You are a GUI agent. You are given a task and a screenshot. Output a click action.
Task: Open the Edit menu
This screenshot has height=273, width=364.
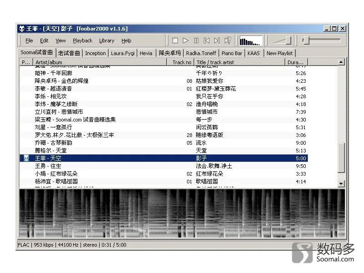click(x=44, y=40)
